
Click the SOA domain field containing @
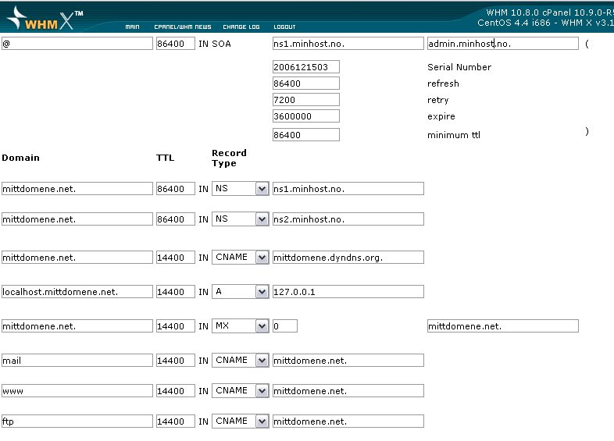(x=77, y=44)
